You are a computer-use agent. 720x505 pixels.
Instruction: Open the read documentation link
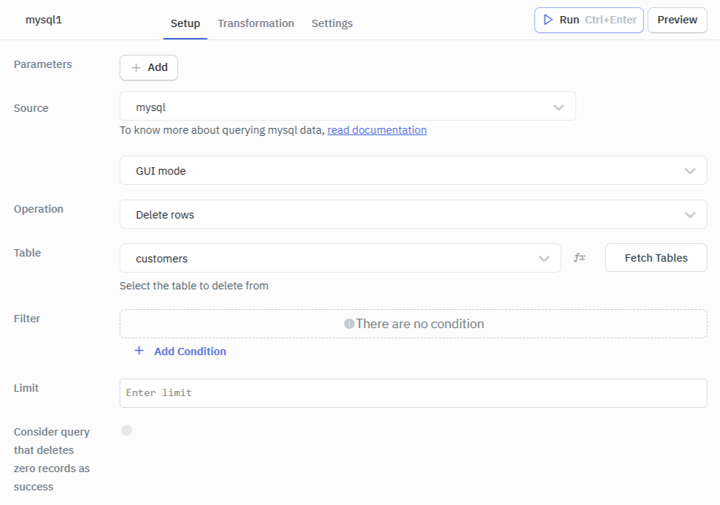[377, 129]
